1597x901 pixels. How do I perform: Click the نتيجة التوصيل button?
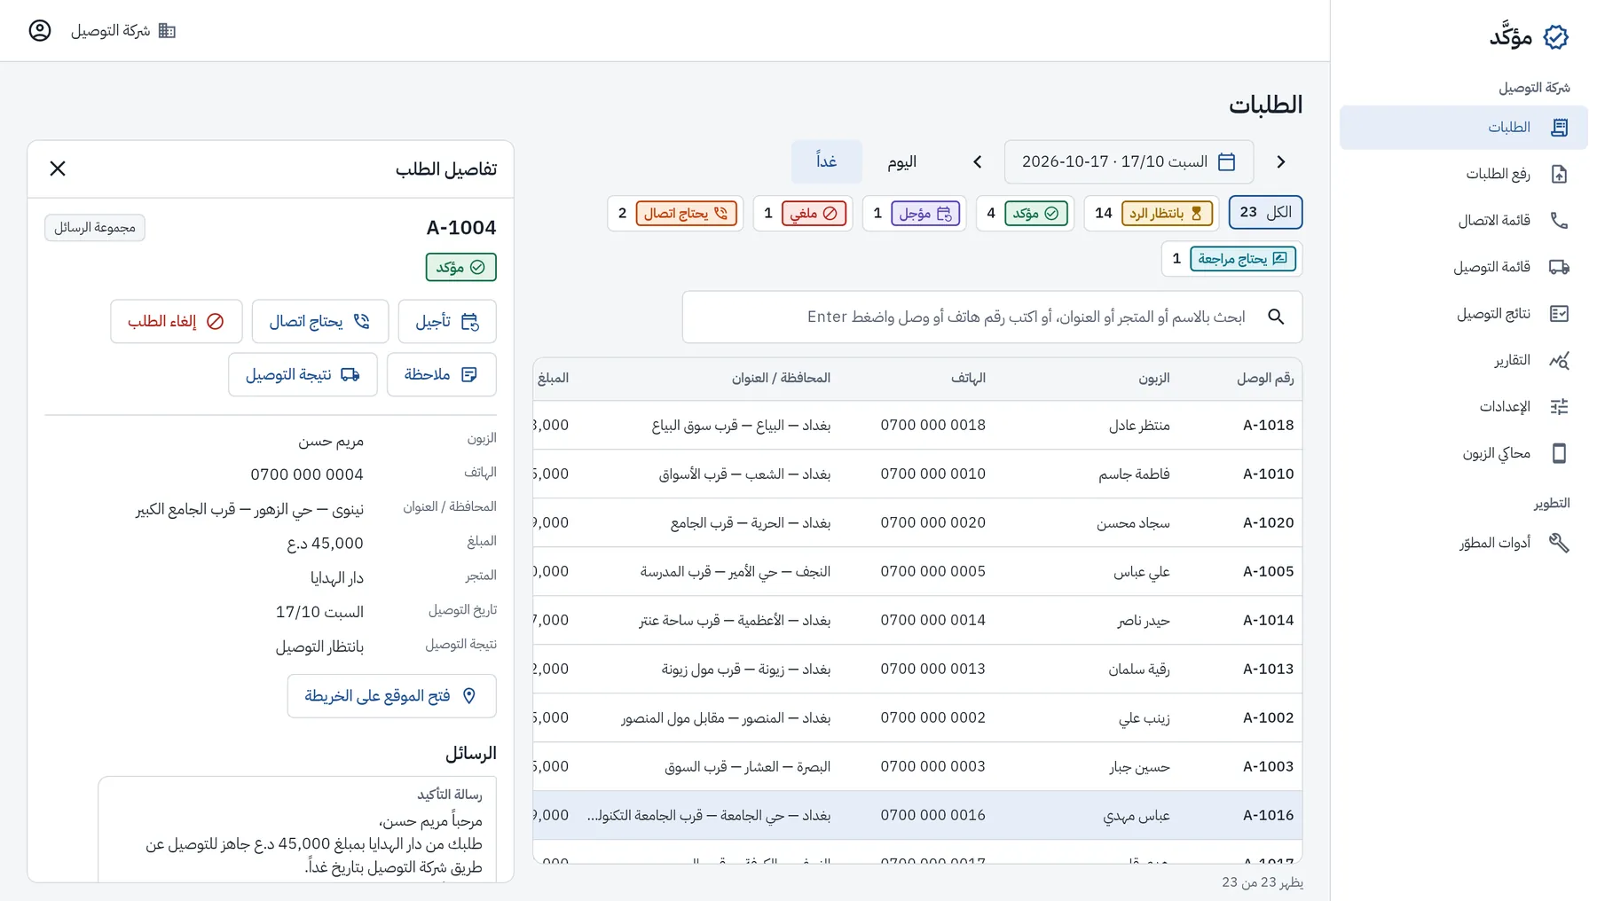(x=303, y=374)
